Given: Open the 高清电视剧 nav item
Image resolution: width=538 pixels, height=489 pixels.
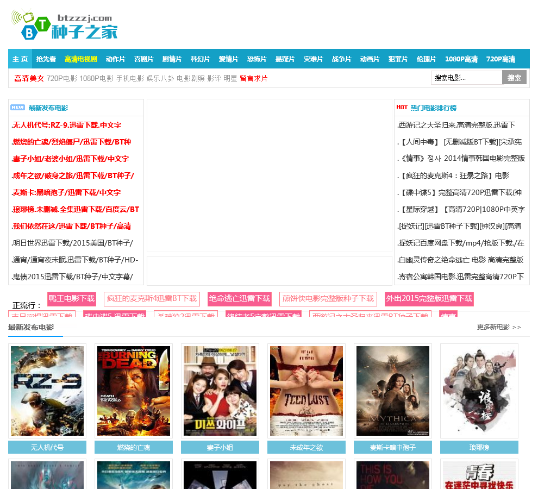Looking at the screenshot, I should [x=81, y=59].
